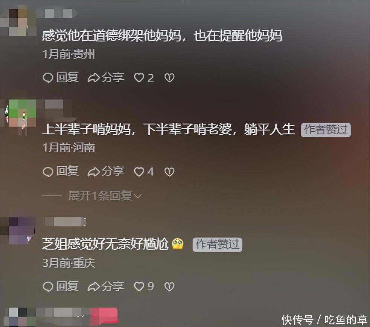Click the pink badge beside bottom username
Image resolution: width=370 pixels, height=327 pixels.
(x=104, y=316)
